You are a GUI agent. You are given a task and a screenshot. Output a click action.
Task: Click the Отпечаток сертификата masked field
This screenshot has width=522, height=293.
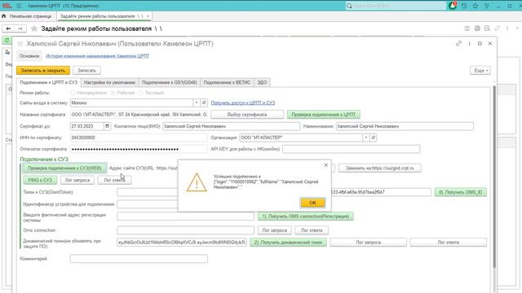pyautogui.click(x=139, y=149)
